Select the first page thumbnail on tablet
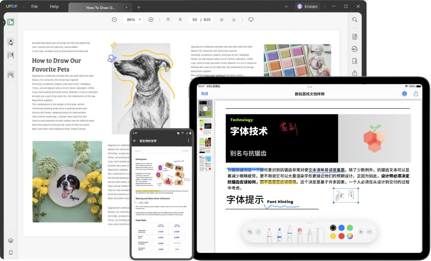Viewport: 431px width, 261px height. pos(205,109)
